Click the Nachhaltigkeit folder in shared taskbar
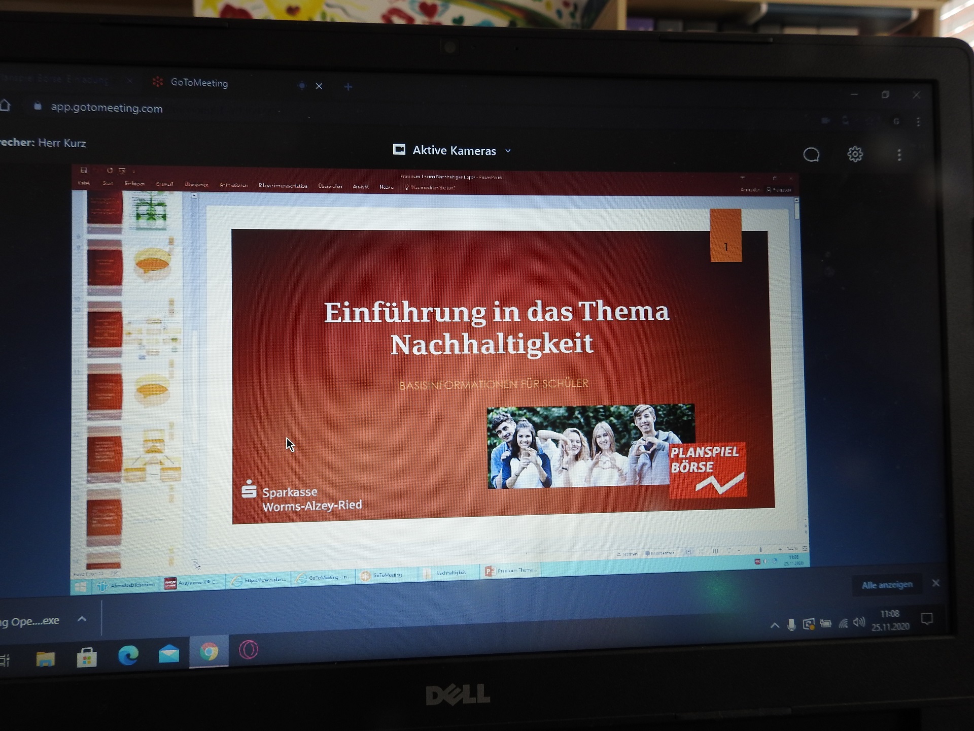The height and width of the screenshot is (731, 974). 447,573
